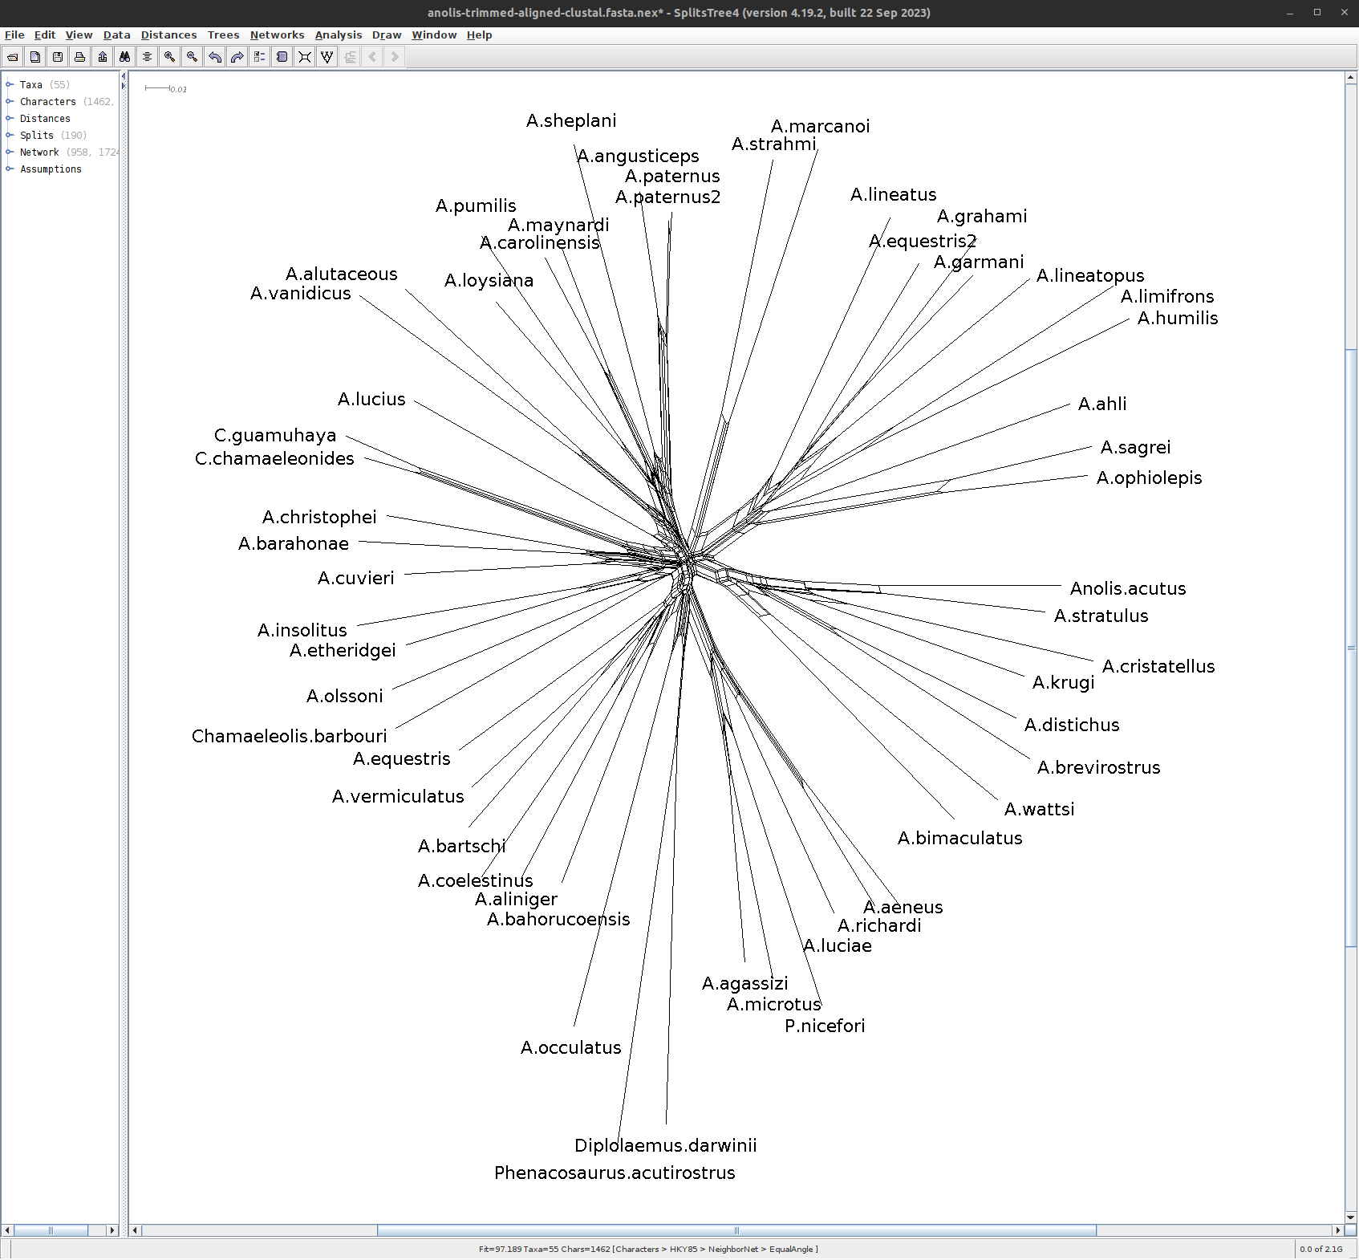Select the A.occulatus taxon label

[x=570, y=1047]
